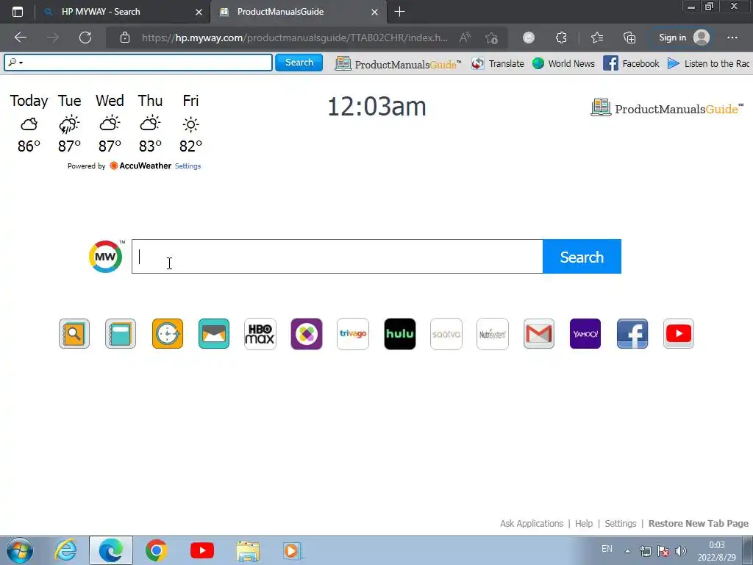Open Translate from the toolbar
753x565 pixels.
pos(498,63)
